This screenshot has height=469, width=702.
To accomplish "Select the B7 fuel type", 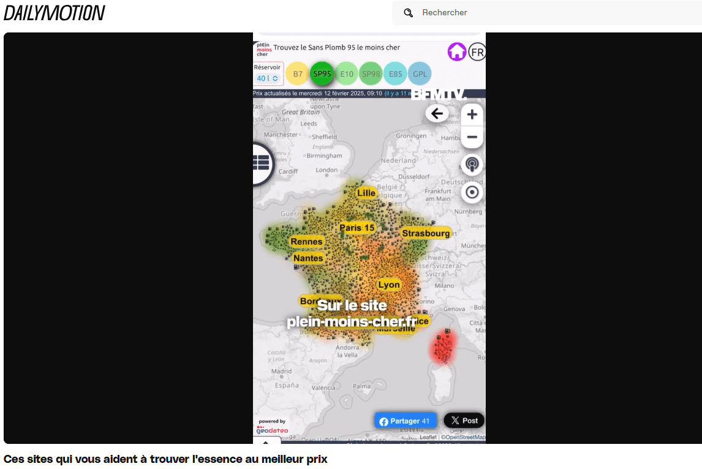I will (298, 74).
